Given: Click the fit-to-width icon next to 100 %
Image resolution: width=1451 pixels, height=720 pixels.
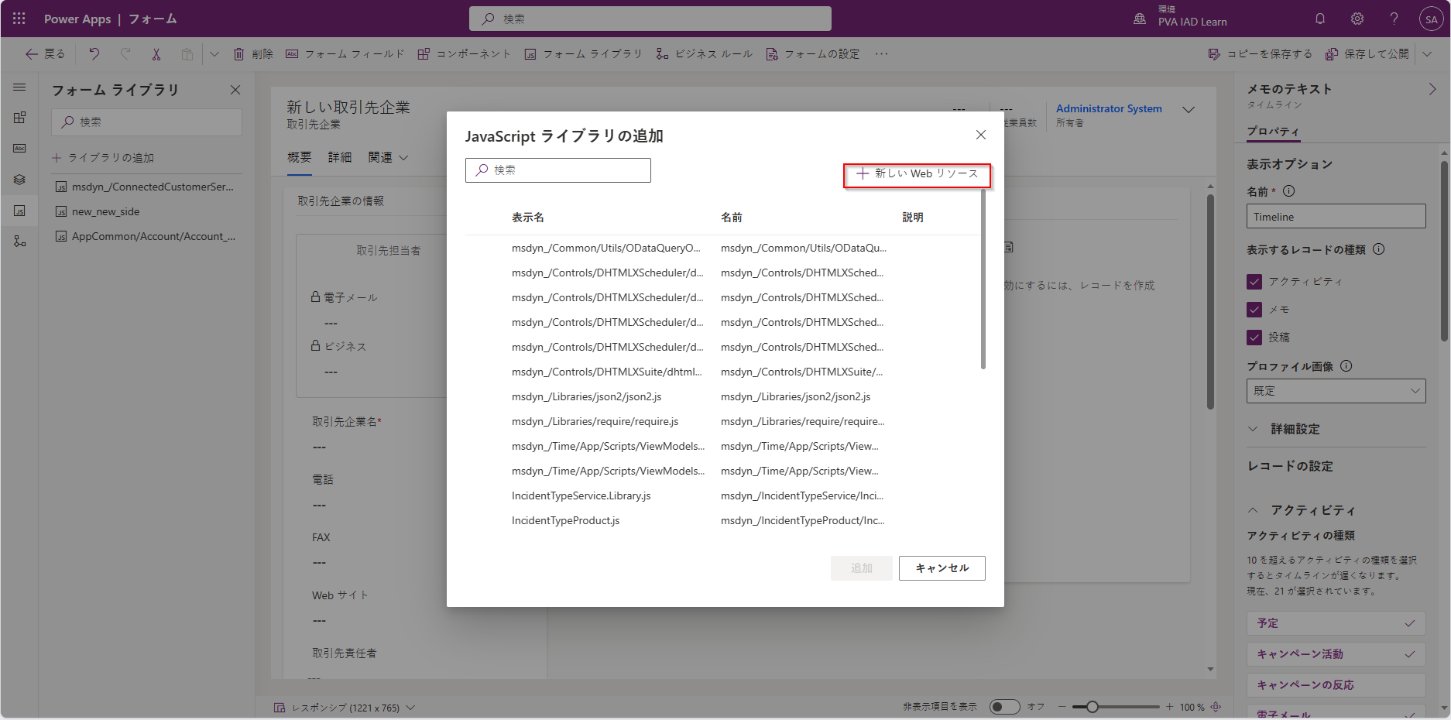Looking at the screenshot, I should pyautogui.click(x=1216, y=707).
